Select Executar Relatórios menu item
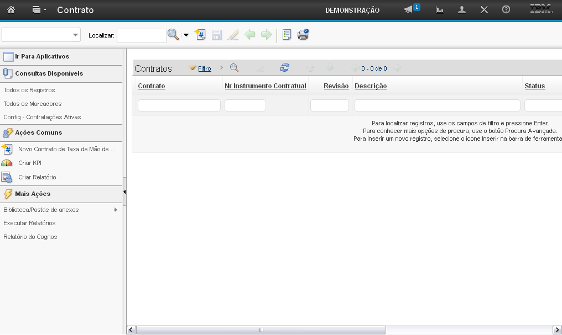 (x=29, y=223)
